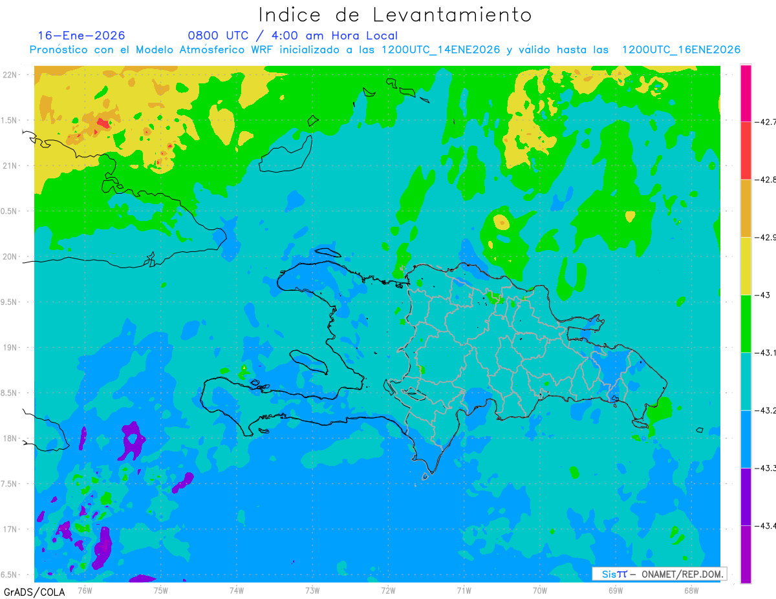Click the title 'Indice de Levantamiento'

(395, 15)
